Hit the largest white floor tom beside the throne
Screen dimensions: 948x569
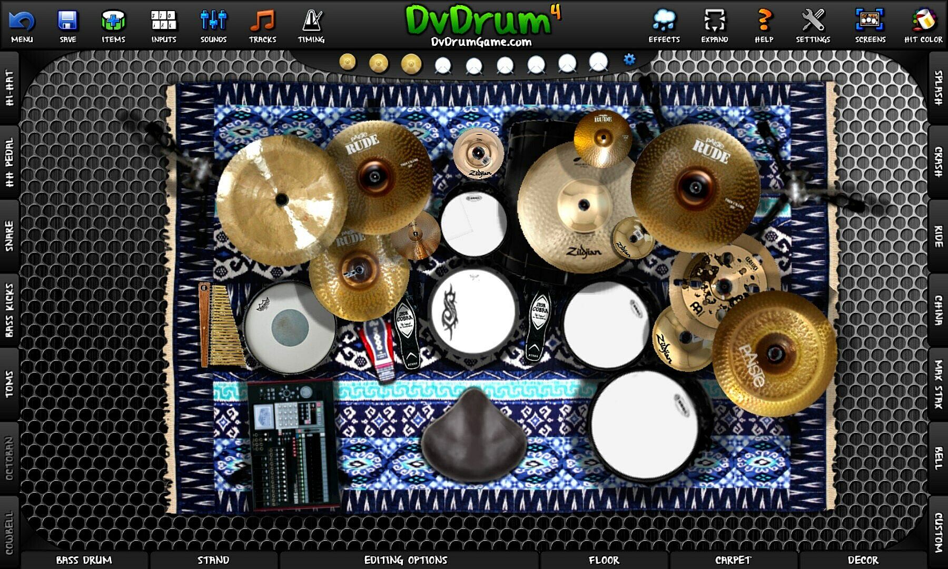point(645,424)
